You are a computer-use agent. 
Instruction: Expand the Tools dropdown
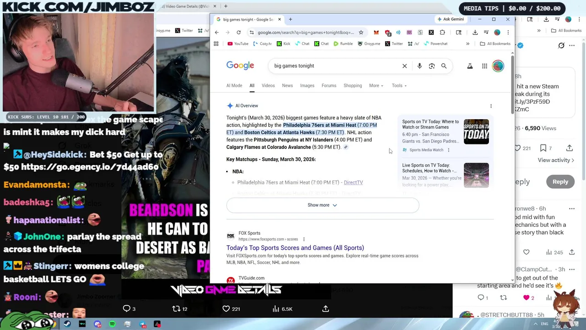coord(399,86)
